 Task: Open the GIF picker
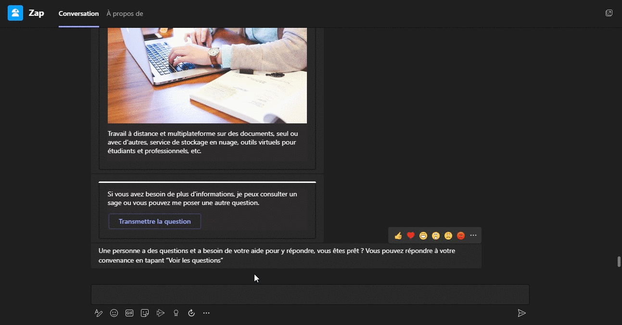[129, 313]
